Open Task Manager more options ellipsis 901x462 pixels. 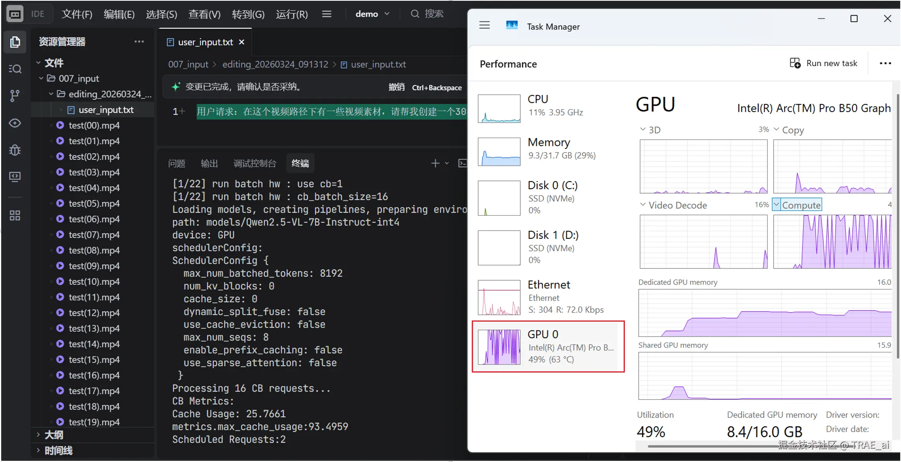pyautogui.click(x=885, y=63)
